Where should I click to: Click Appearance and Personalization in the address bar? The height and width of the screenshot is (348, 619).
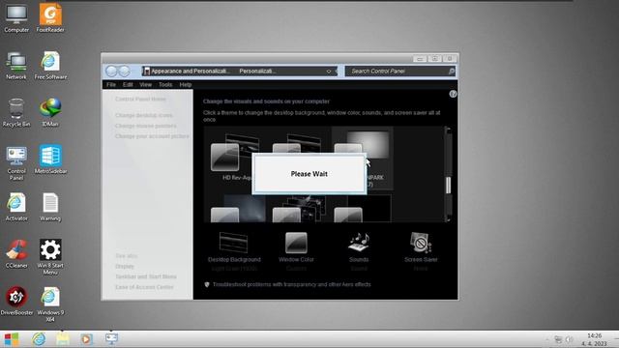point(190,71)
